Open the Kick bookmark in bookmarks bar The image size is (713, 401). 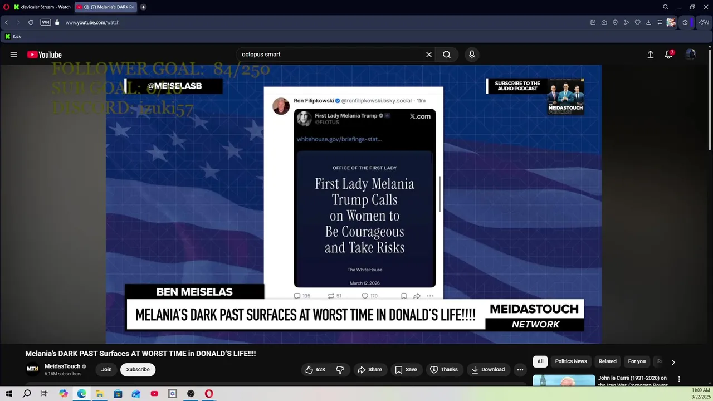point(13,36)
